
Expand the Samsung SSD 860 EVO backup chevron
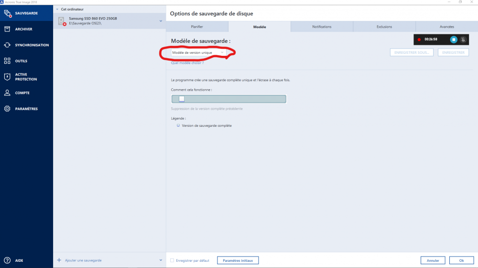tap(161, 21)
